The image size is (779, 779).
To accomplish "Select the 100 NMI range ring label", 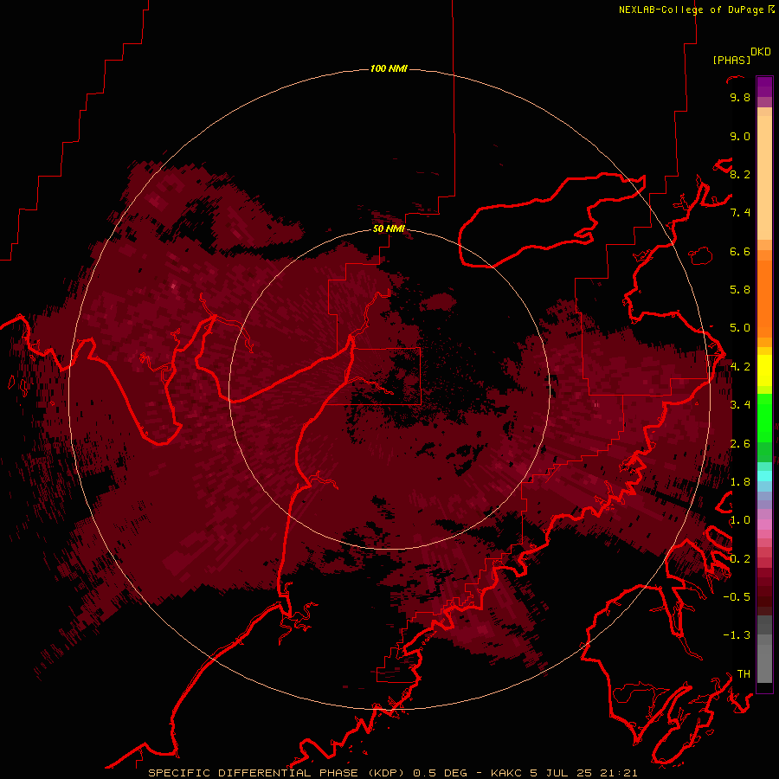I will click(389, 68).
